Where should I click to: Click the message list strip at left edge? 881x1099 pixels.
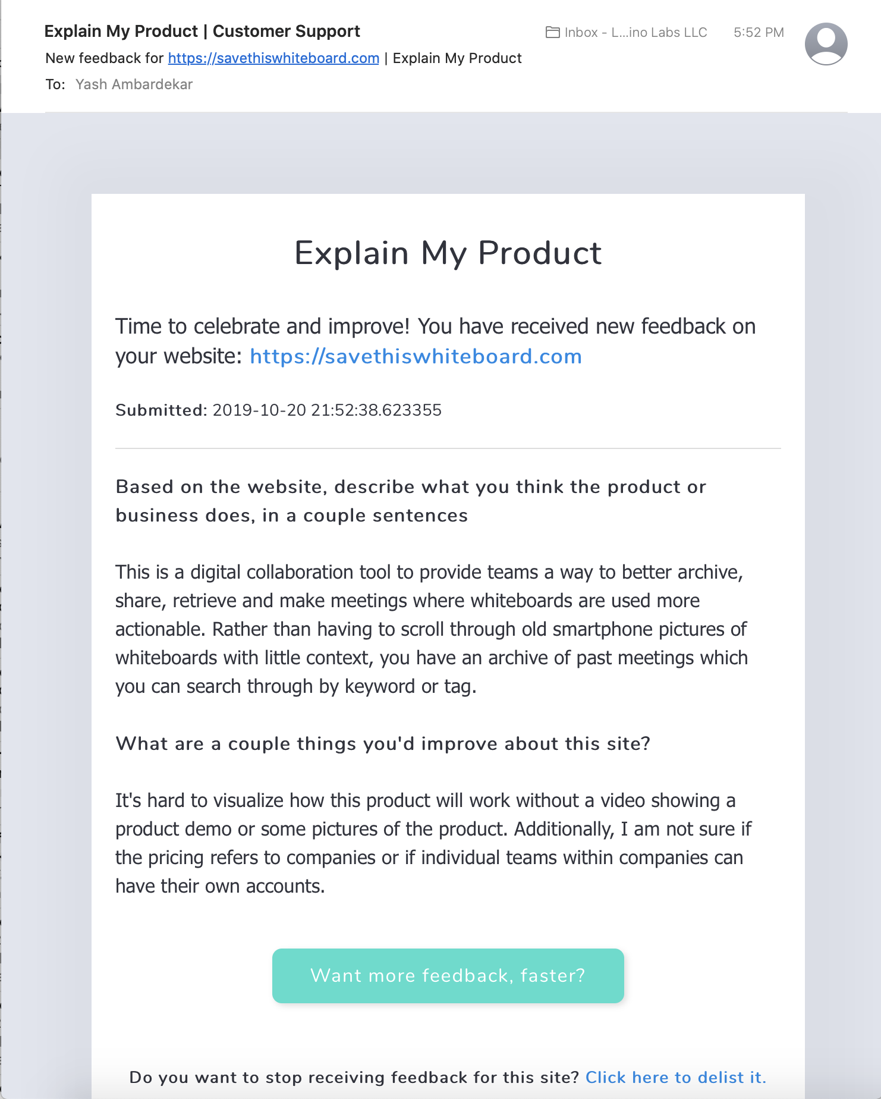coord(4,535)
